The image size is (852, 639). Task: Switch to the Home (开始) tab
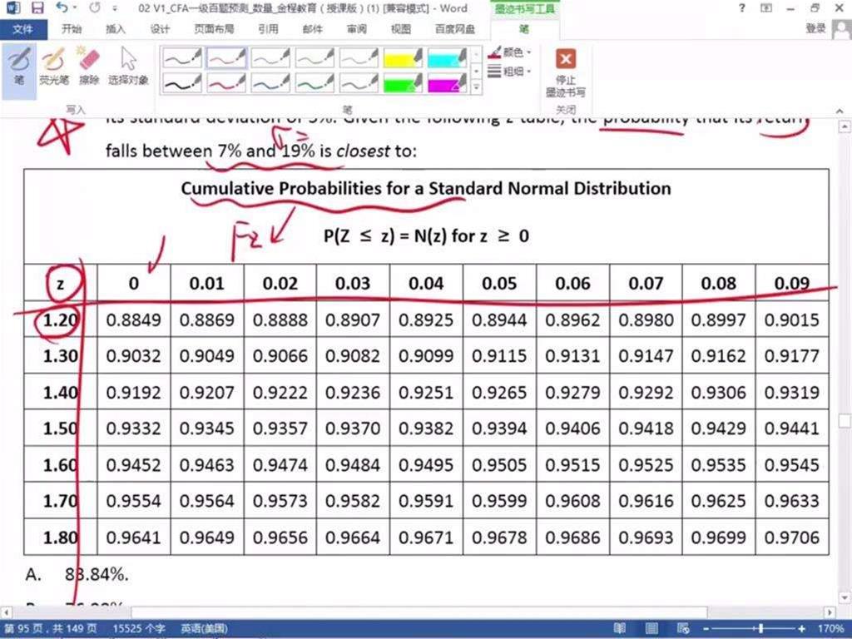tap(72, 29)
